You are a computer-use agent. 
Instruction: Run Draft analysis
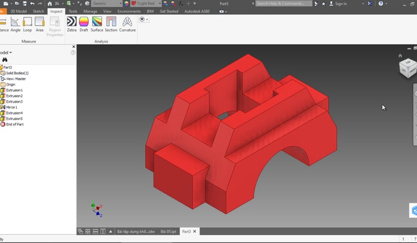[84, 24]
